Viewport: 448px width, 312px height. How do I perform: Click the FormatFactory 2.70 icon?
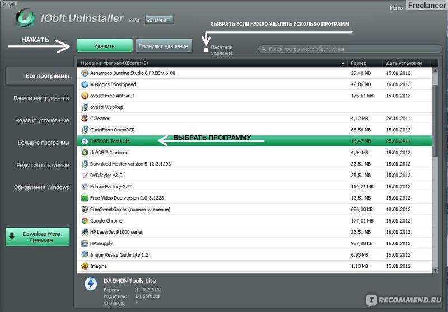(85, 187)
